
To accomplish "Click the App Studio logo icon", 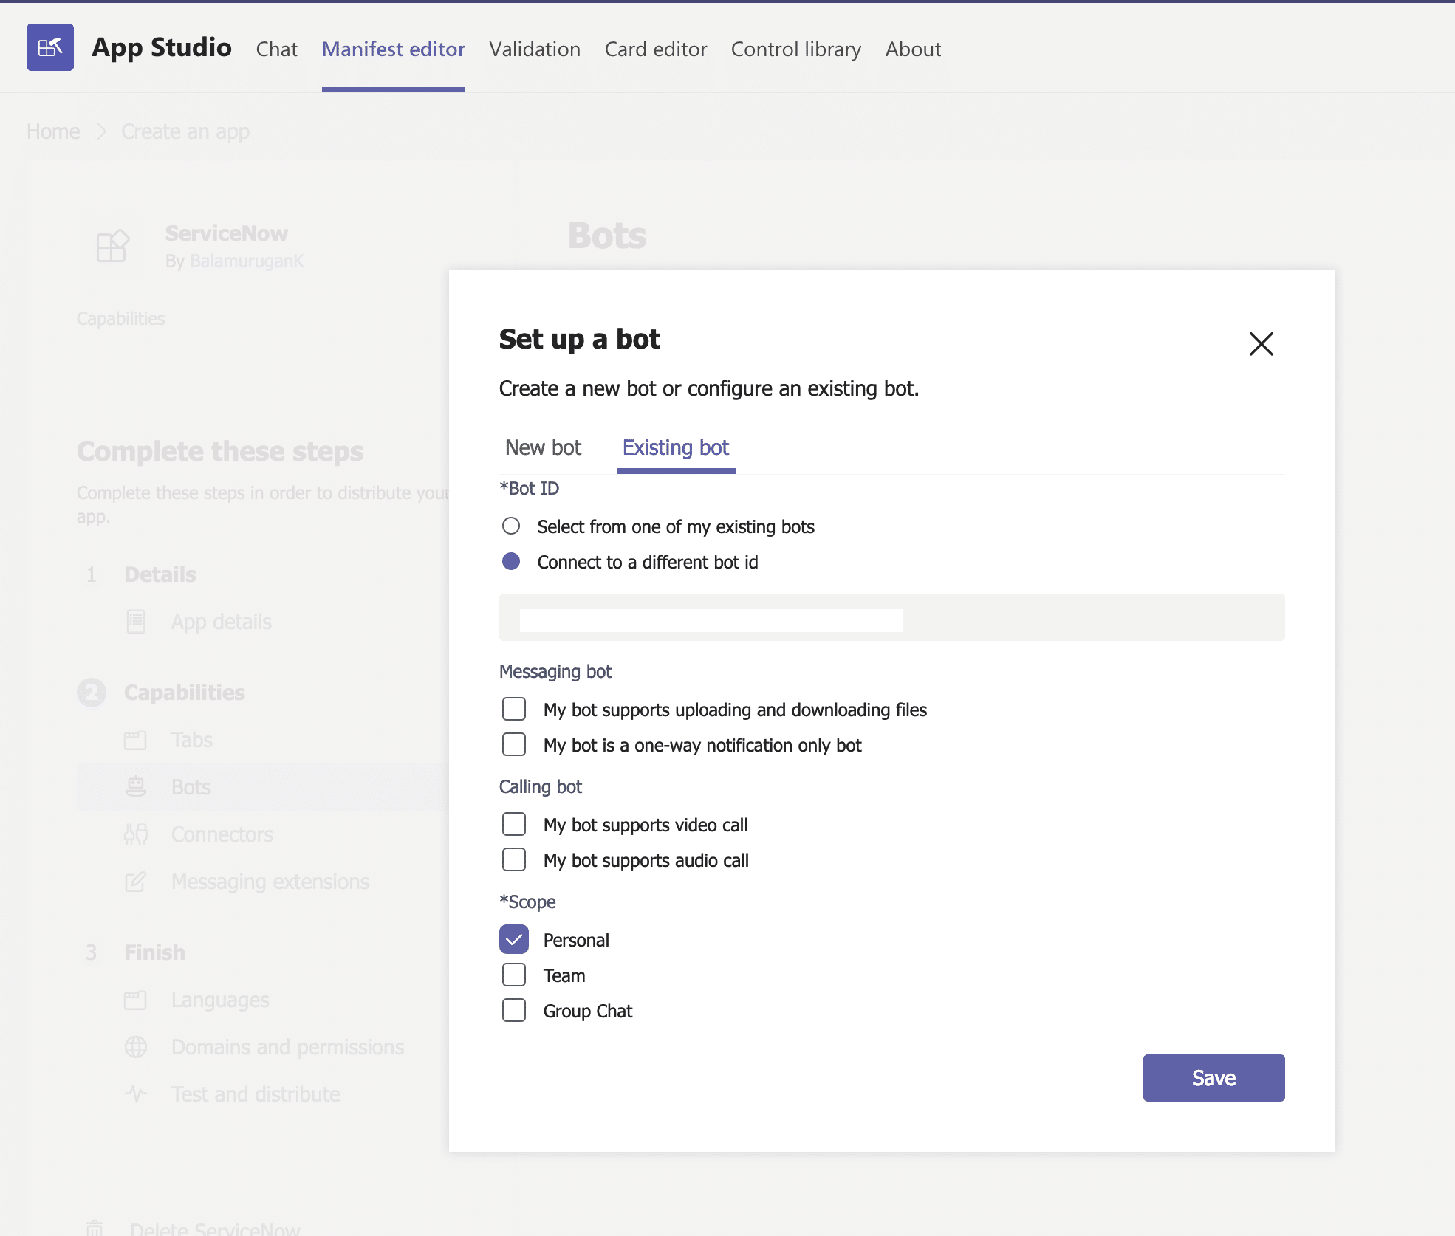I will coord(50,47).
